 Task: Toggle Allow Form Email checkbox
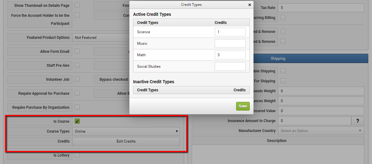pos(77,51)
